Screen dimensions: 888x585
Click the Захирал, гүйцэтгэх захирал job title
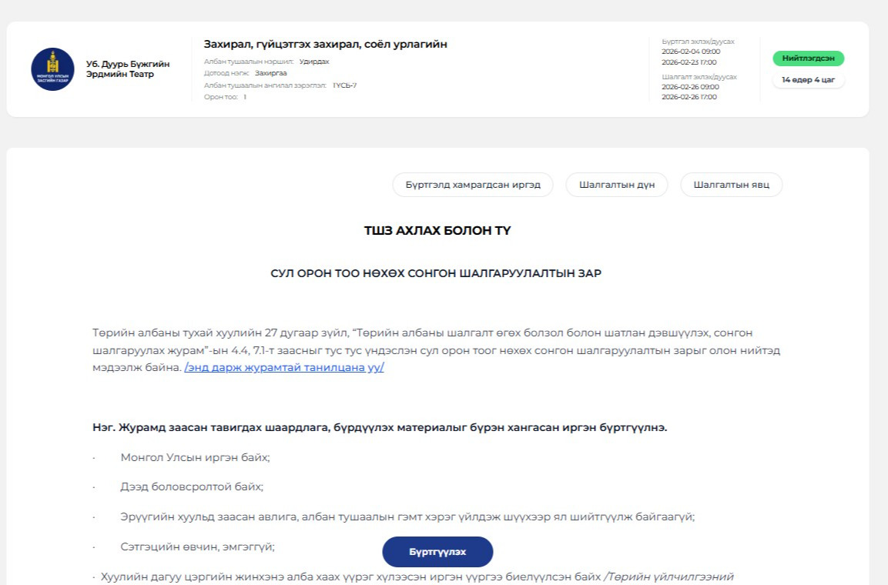coord(326,44)
